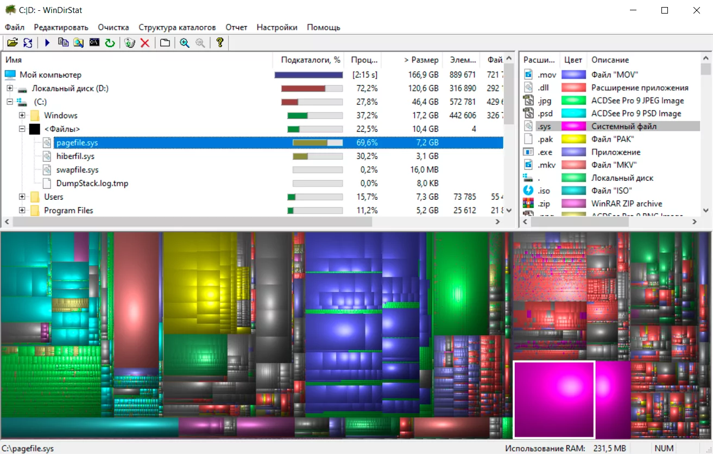Click the black square icon beside <Файлы>
Image resolution: width=713 pixels, height=454 pixels.
pyautogui.click(x=35, y=129)
